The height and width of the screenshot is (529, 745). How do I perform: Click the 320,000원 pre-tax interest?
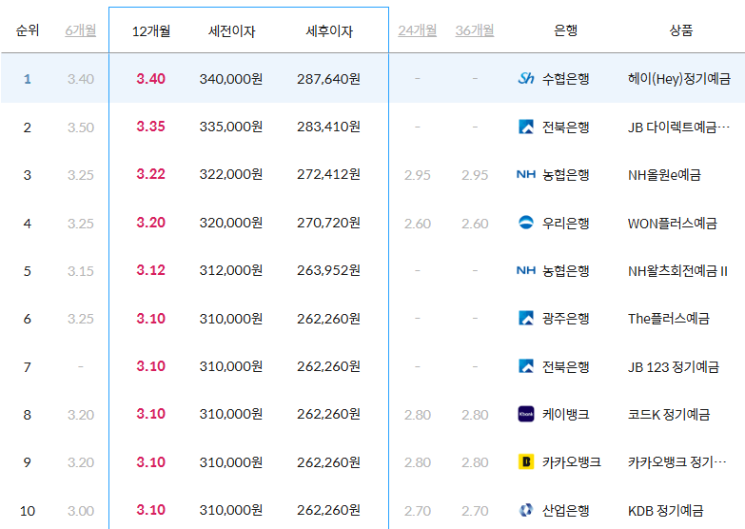pyautogui.click(x=231, y=223)
